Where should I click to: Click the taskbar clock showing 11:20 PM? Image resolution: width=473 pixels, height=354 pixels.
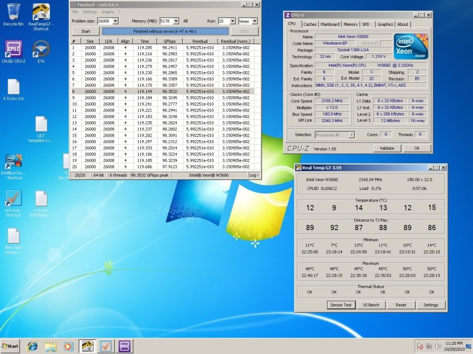pos(454,346)
